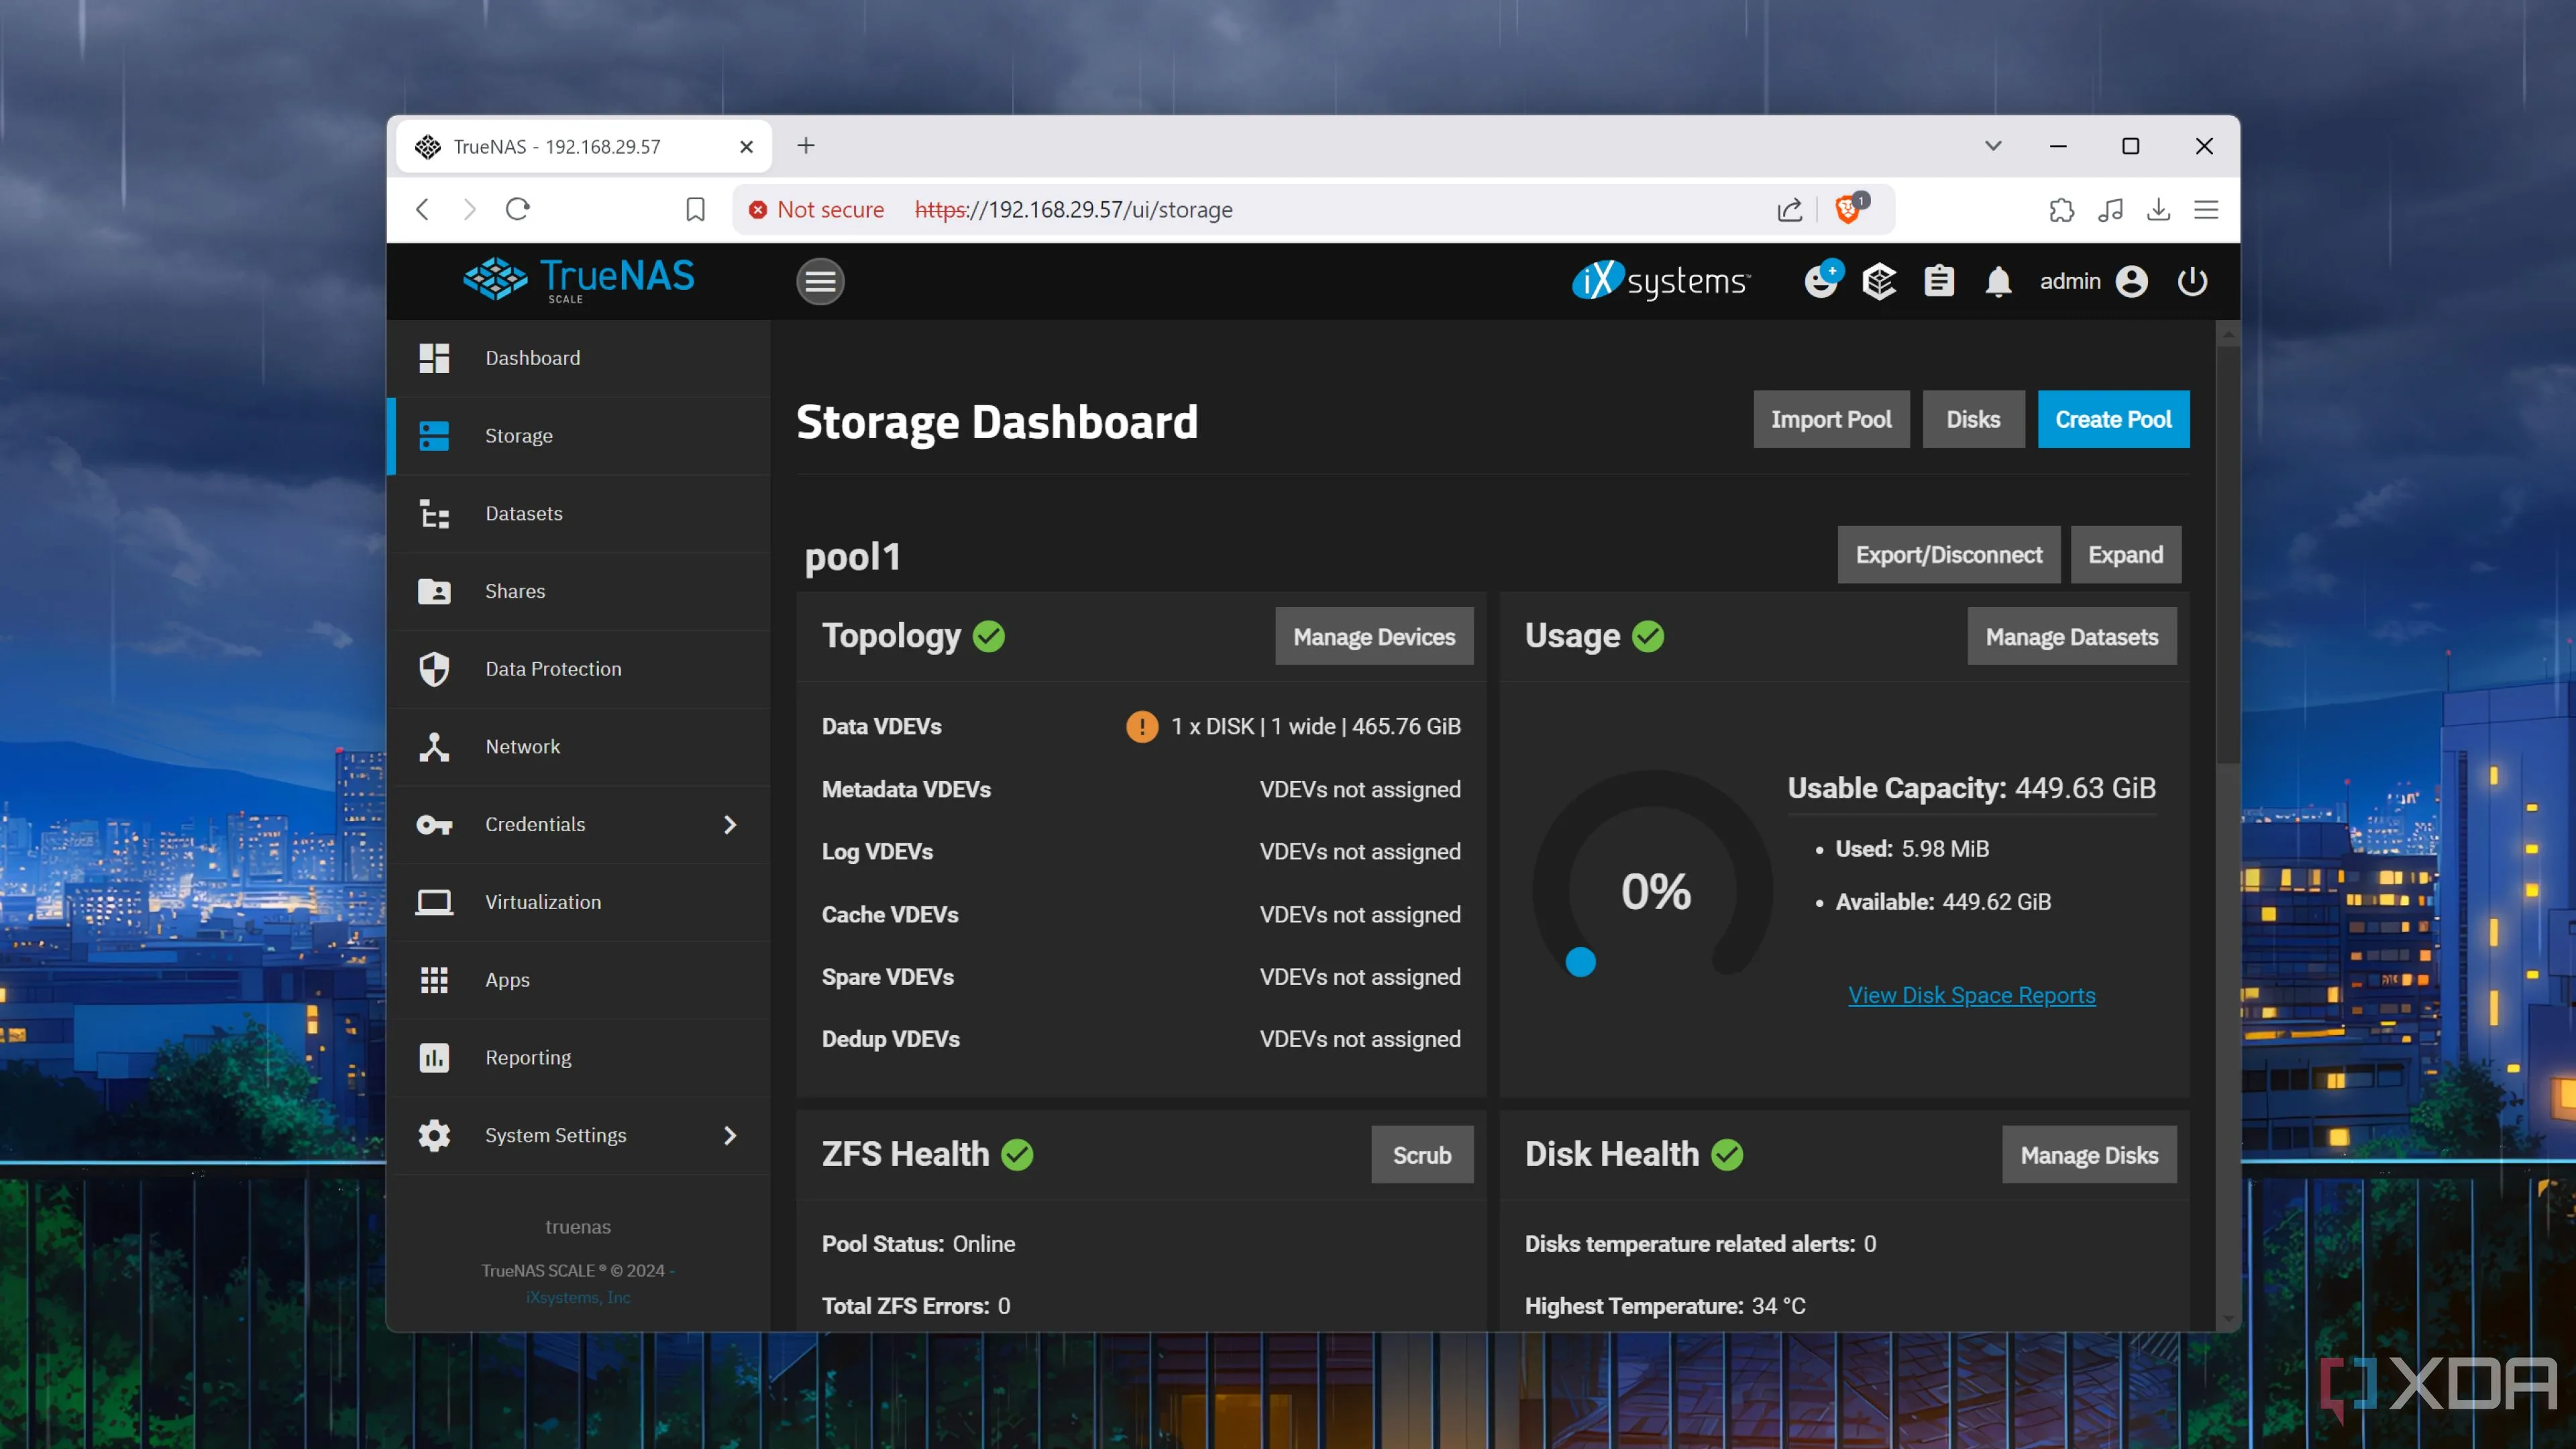Click the admin user account icon

2131,282
